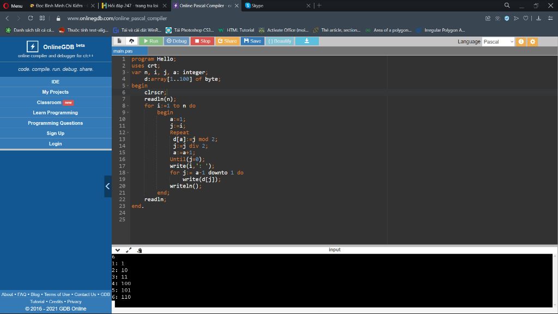558x314 pixels.
Task: Open the Activate Office bookmark
Action: (x=284, y=31)
